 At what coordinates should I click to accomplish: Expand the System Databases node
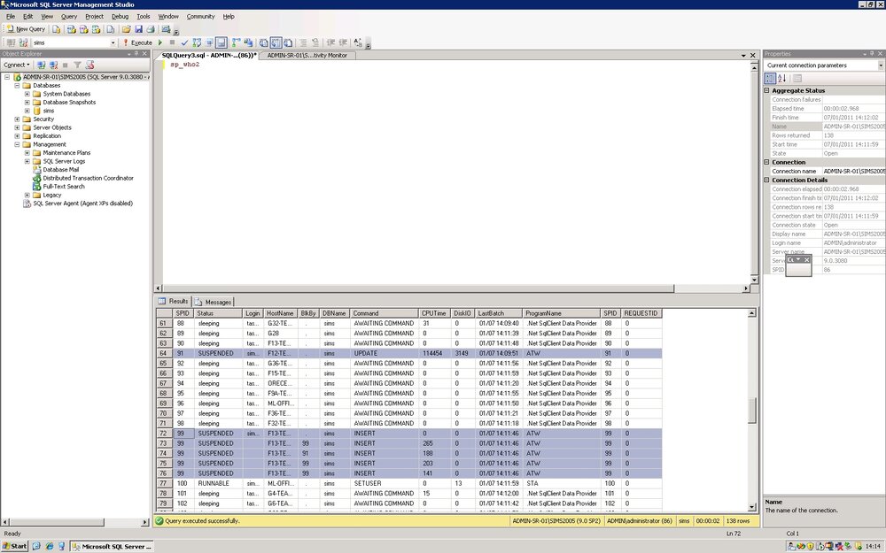point(27,94)
